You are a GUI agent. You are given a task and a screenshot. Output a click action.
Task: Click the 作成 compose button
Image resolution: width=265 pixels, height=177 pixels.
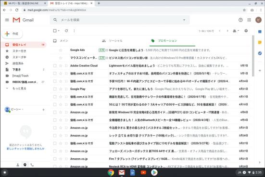(x=12, y=34)
